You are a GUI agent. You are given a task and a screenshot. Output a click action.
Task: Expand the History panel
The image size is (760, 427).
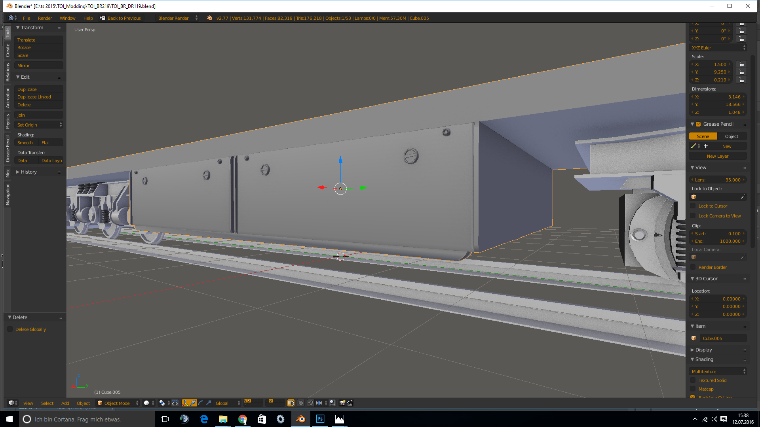[x=28, y=172]
